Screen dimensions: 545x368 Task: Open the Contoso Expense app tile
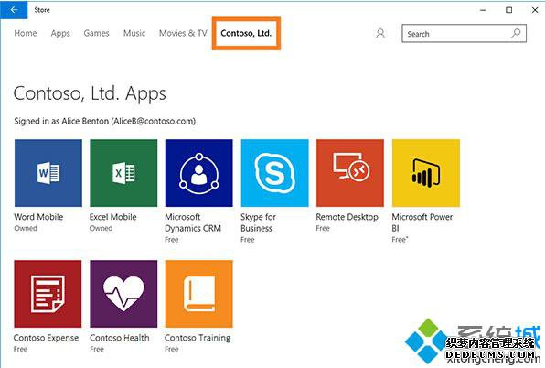coord(48,294)
